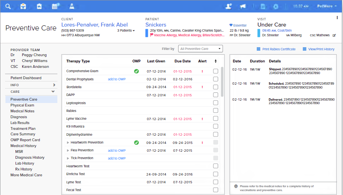This screenshot has height=195, width=343.
Task: Click View/Print History link
Action: 322,49
